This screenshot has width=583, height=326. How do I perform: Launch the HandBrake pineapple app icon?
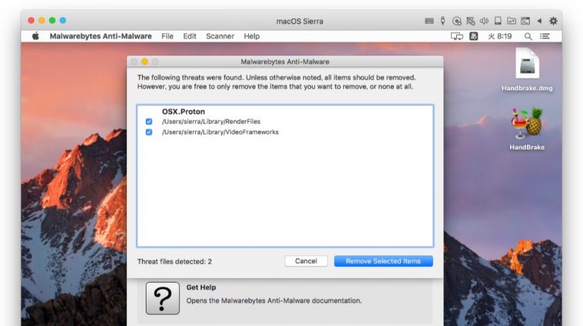coord(527,123)
